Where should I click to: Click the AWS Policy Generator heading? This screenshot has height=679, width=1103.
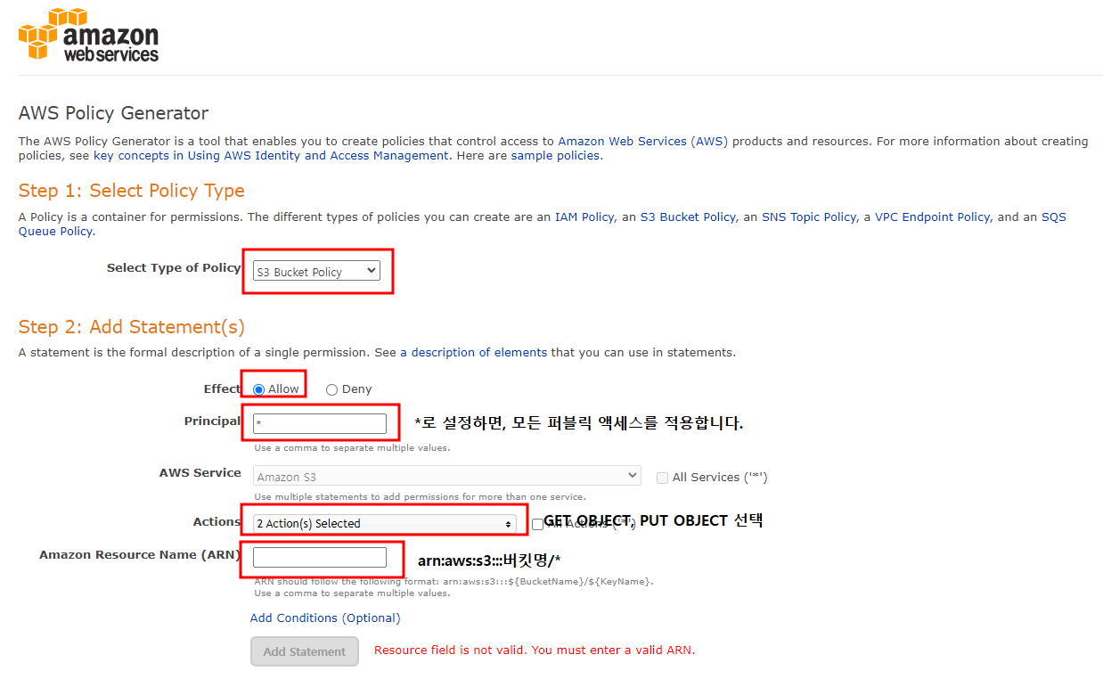click(113, 113)
